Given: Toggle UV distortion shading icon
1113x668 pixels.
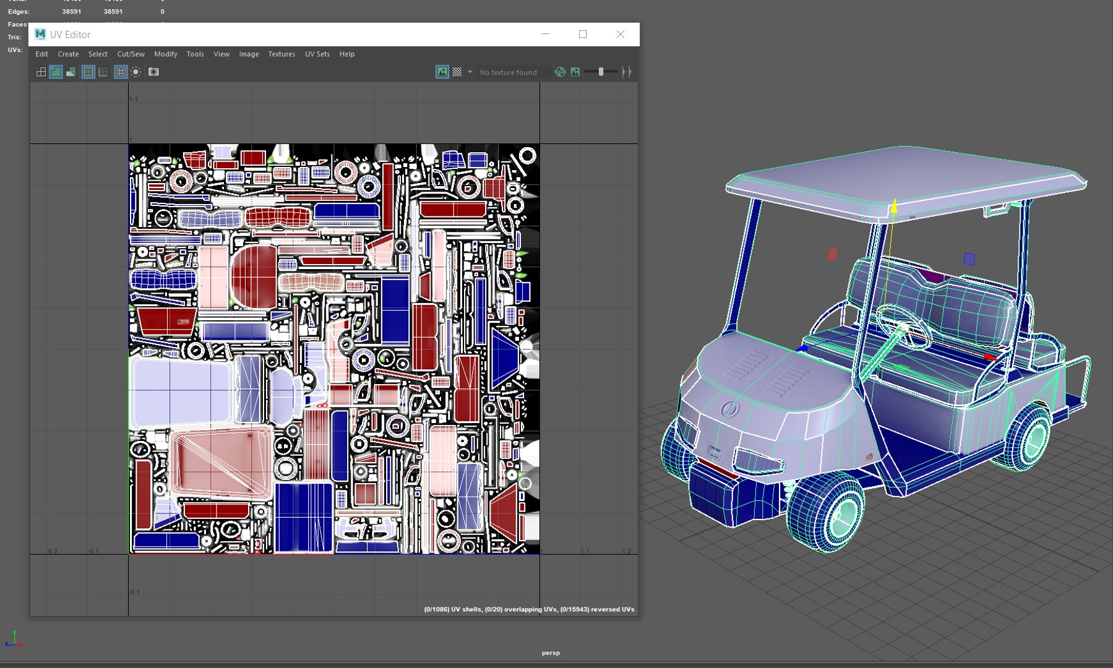Looking at the screenshot, I should point(71,72).
